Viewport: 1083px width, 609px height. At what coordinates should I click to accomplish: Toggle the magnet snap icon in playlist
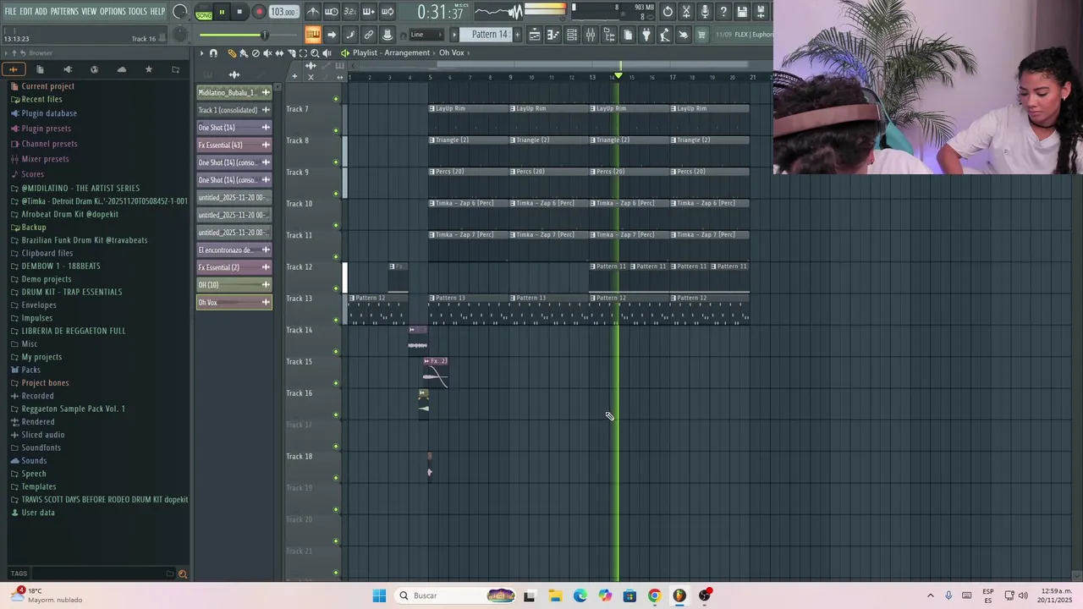click(213, 53)
